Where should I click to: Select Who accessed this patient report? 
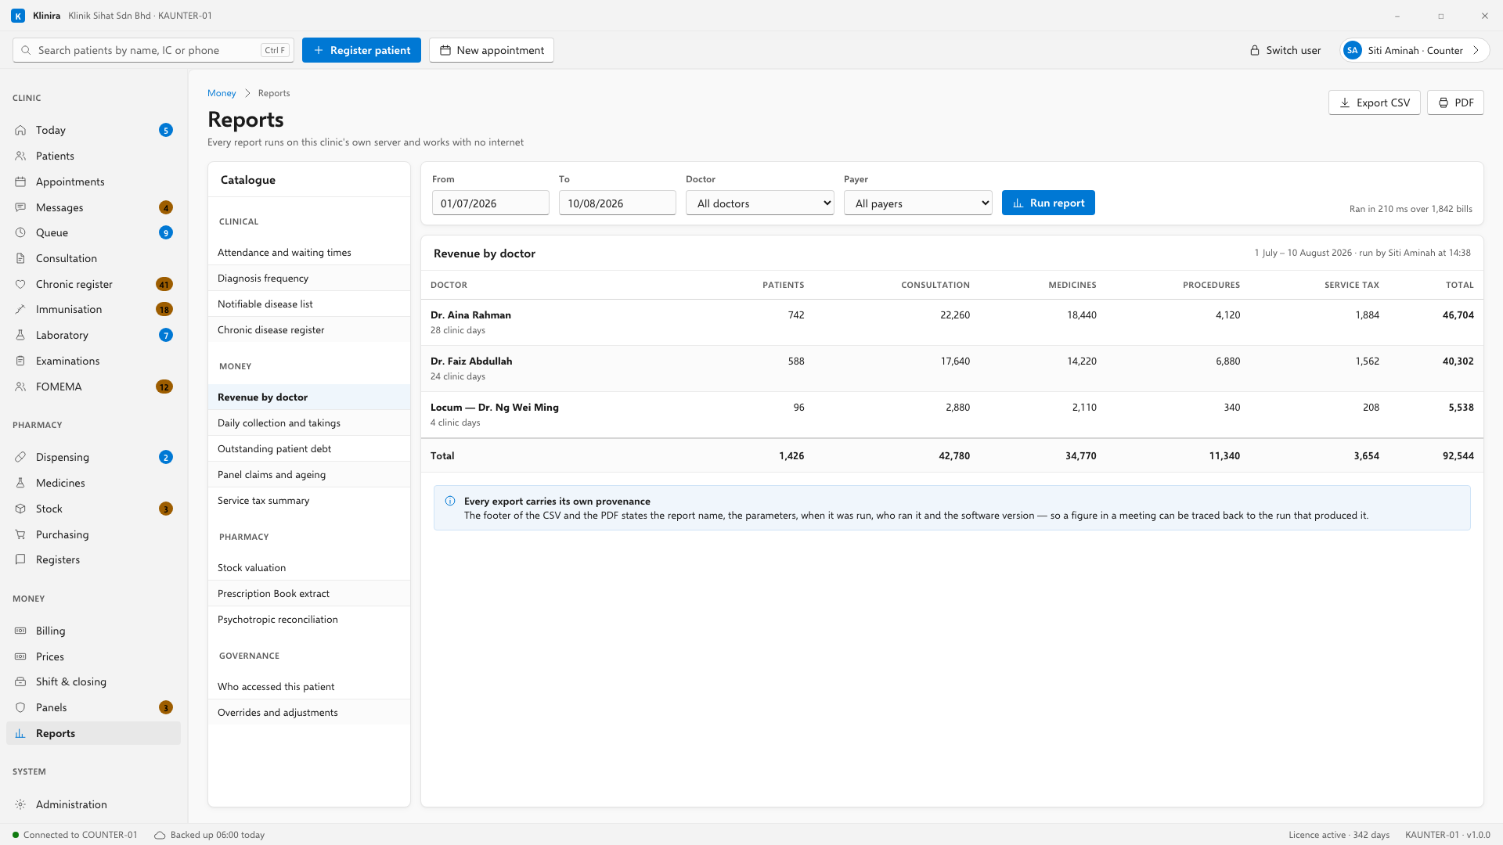tap(308, 686)
